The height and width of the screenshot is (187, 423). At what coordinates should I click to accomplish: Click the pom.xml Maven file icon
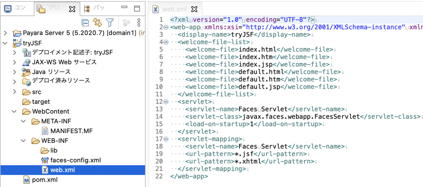click(27, 180)
